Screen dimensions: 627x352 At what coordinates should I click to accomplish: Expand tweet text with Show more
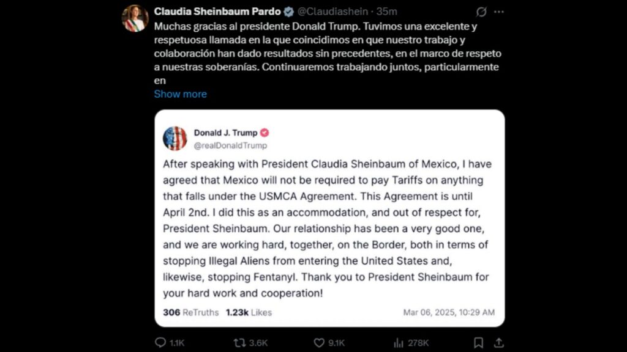pyautogui.click(x=181, y=94)
